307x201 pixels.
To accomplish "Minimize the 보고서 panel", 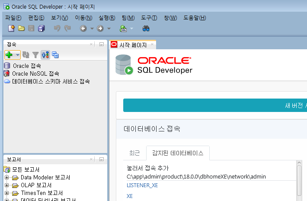I will (102, 160).
